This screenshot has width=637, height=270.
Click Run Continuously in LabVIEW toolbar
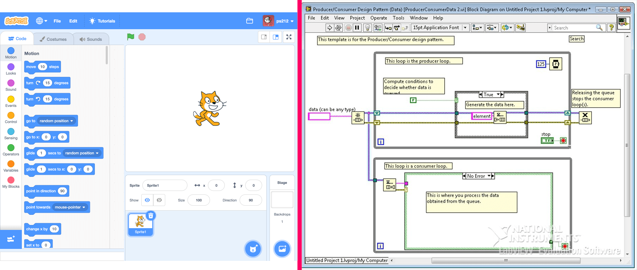(x=338, y=28)
